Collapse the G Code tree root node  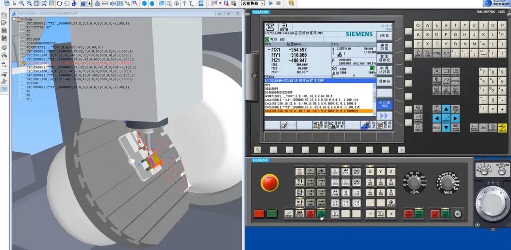pyautogui.click(x=14, y=19)
